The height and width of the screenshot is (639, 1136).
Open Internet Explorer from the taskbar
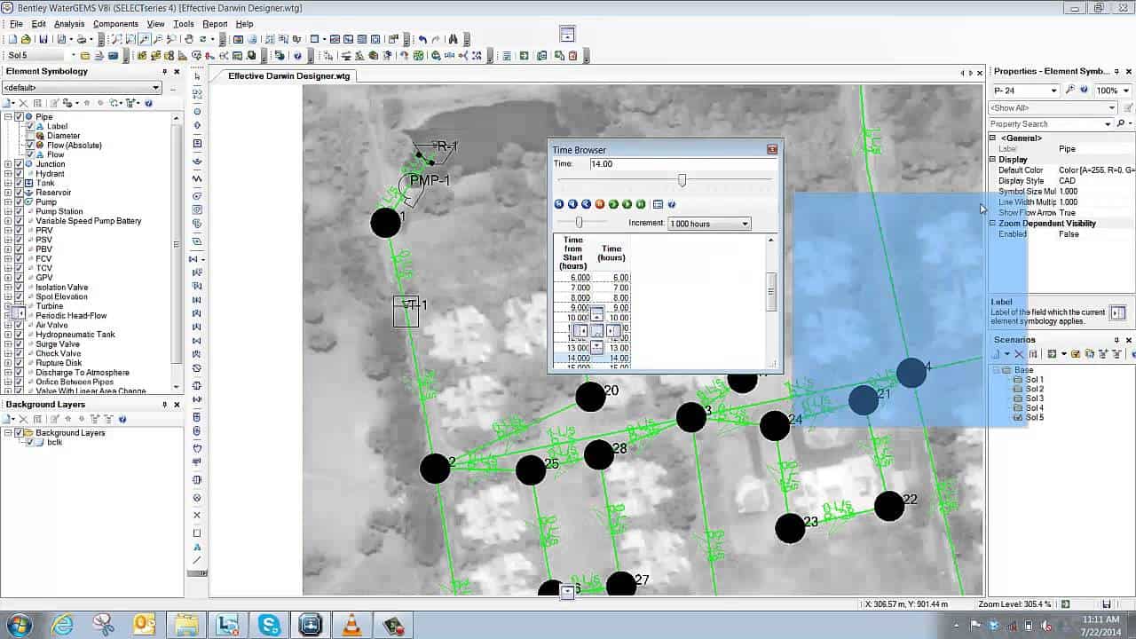coord(62,625)
